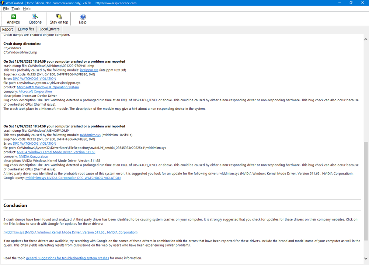This screenshot has height=265, width=369.
Task: Close the WhoCrashed window
Action: tap(362, 3)
